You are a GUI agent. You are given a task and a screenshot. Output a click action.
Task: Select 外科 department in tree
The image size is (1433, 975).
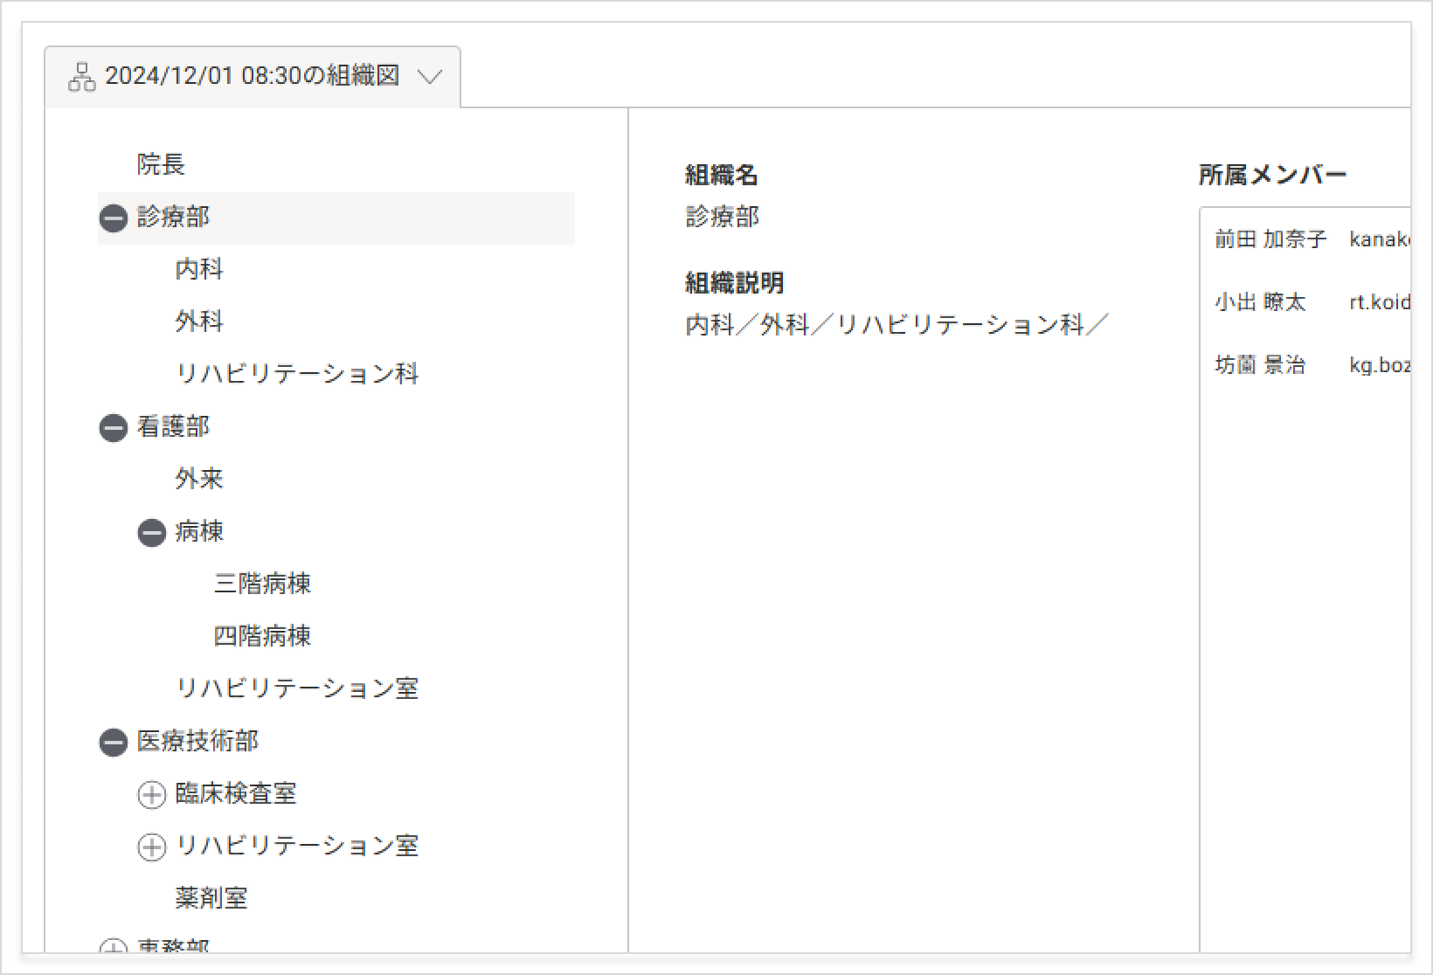[x=199, y=322]
